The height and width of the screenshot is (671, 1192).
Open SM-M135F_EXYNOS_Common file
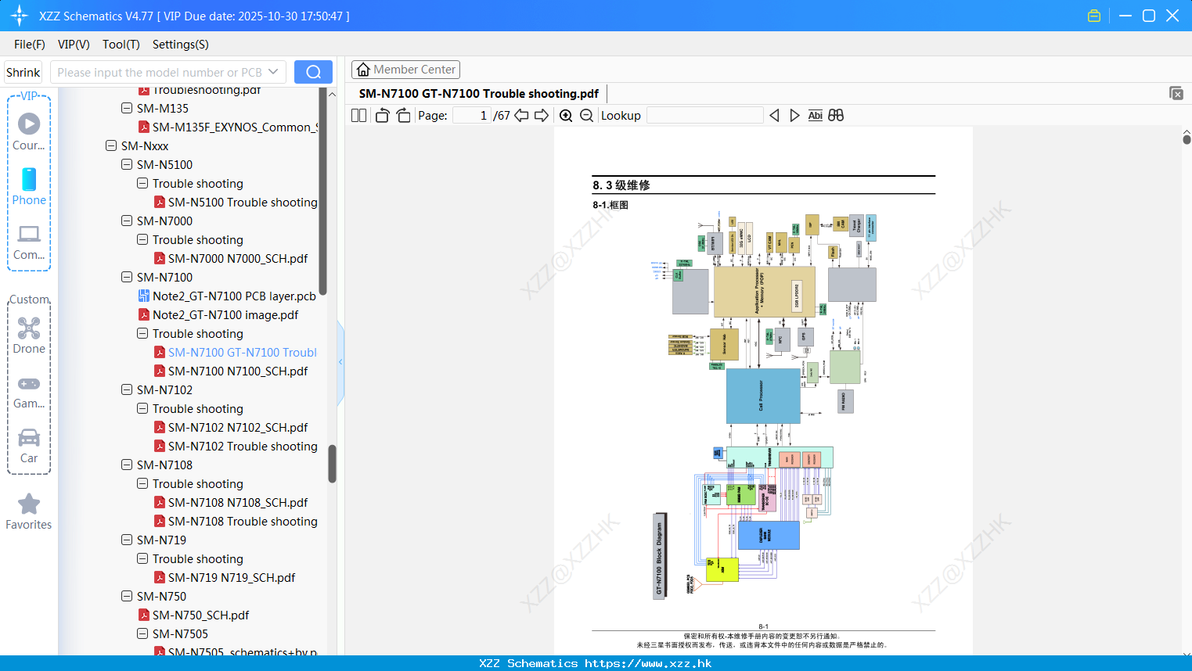[235, 127]
